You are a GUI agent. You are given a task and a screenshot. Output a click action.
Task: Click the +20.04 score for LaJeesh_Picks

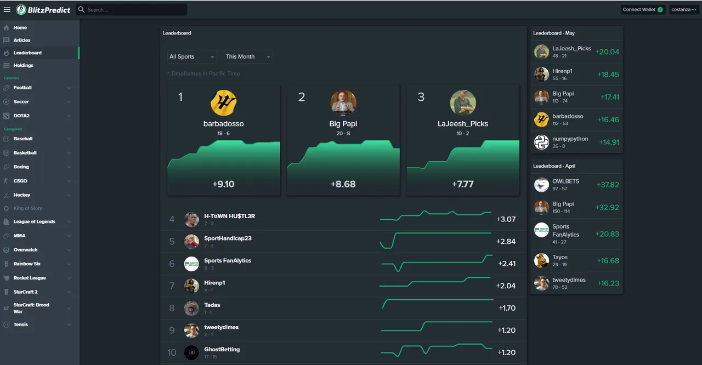pyautogui.click(x=607, y=52)
